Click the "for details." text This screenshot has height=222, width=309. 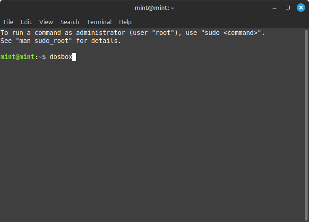[99, 41]
